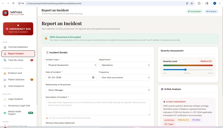The width and height of the screenshot is (223, 128).
Task: Click the Evidence Vault lock icon
Action: coord(5,73)
